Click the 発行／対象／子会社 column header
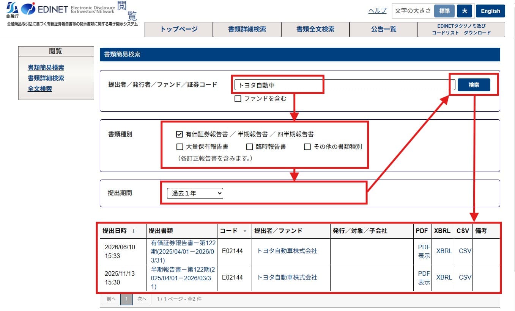Screen dimensions: 515x311 point(372,231)
